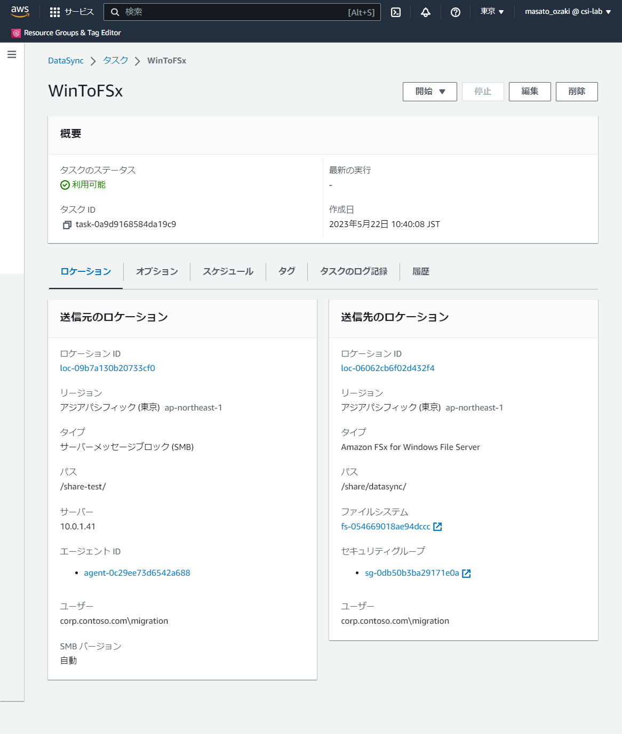Screen dimensions: 622x734
Task: Click Amazon FSx for Windows File Server value
Action: [411, 447]
